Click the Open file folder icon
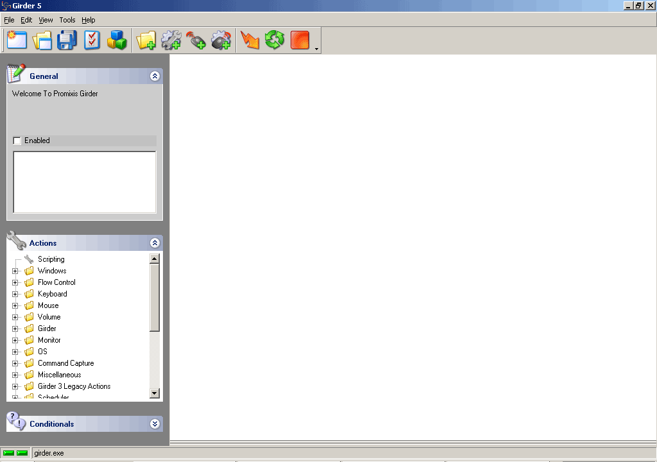Viewport: 657px width, 462px height. coord(42,40)
